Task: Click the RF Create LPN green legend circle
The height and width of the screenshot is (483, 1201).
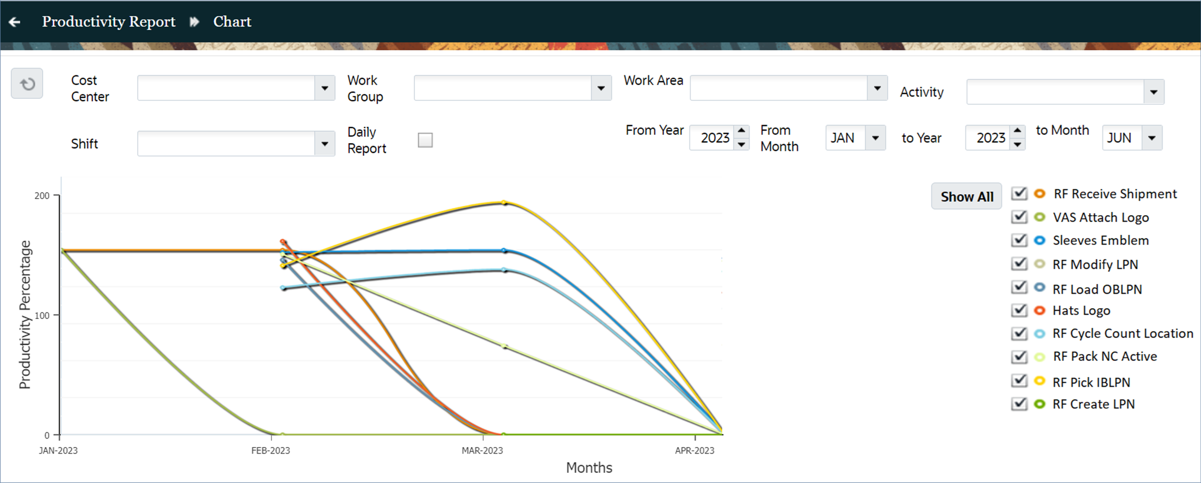Action: pos(1039,404)
